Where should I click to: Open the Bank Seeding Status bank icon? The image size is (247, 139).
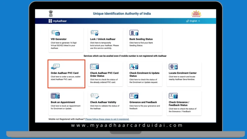coord(134,33)
